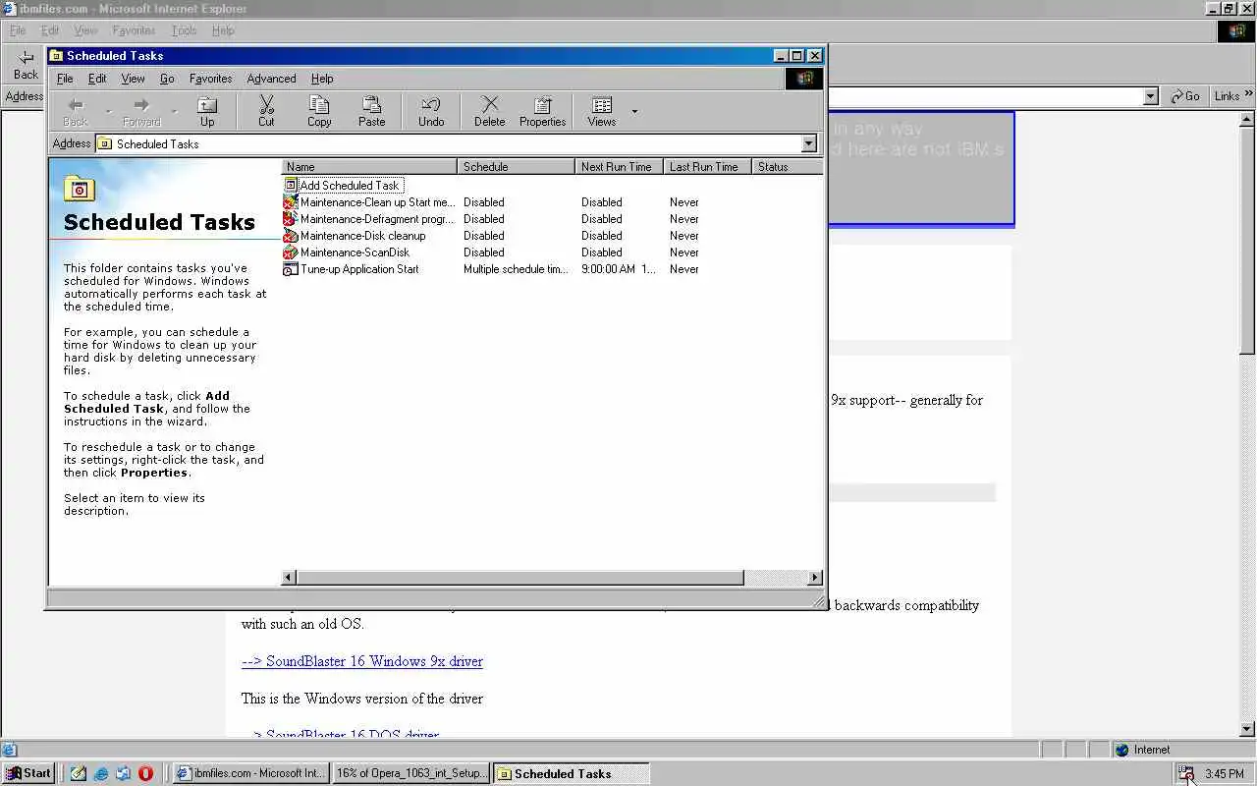Screen dimensions: 1257x786
Task: Click the Show Desktop quick launch icon
Action: coord(79,773)
